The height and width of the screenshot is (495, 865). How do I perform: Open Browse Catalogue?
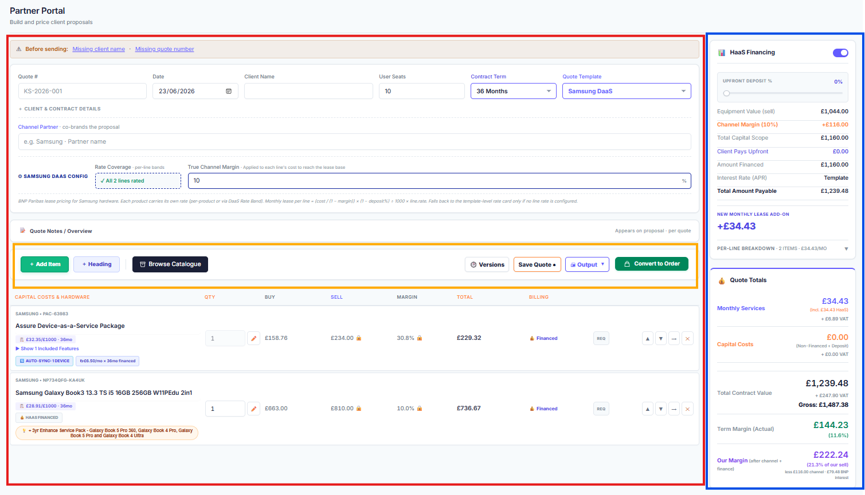170,264
